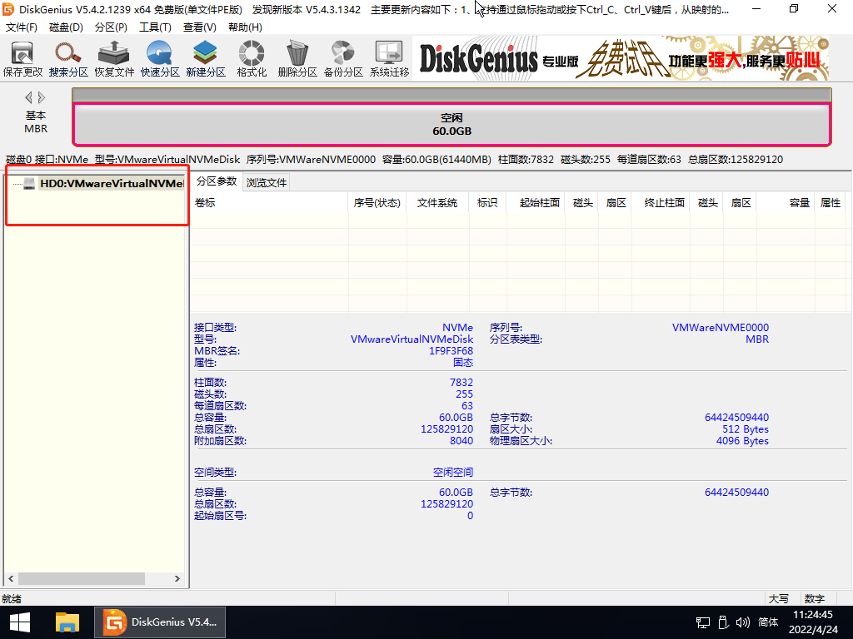Open the 文件(F) menu
Image resolution: width=853 pixels, height=639 pixels.
[x=22, y=27]
